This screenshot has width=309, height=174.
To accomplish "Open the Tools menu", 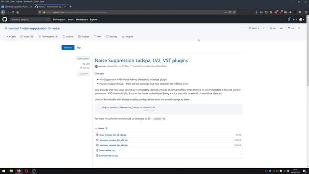I will [37, 1].
